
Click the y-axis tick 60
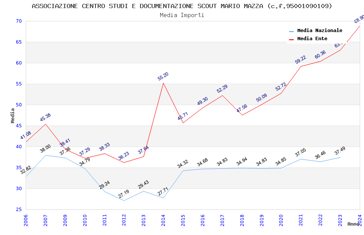(x=19, y=63)
